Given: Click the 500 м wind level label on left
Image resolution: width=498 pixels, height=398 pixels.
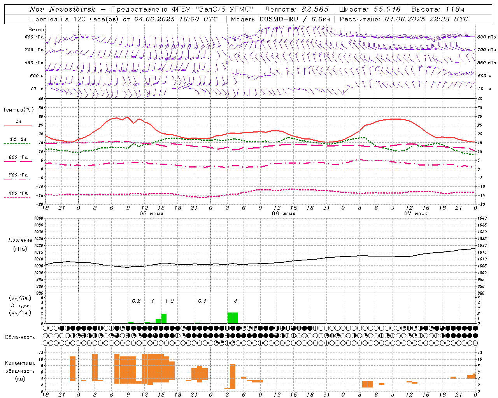Looking at the screenshot, I should click(x=37, y=76).
